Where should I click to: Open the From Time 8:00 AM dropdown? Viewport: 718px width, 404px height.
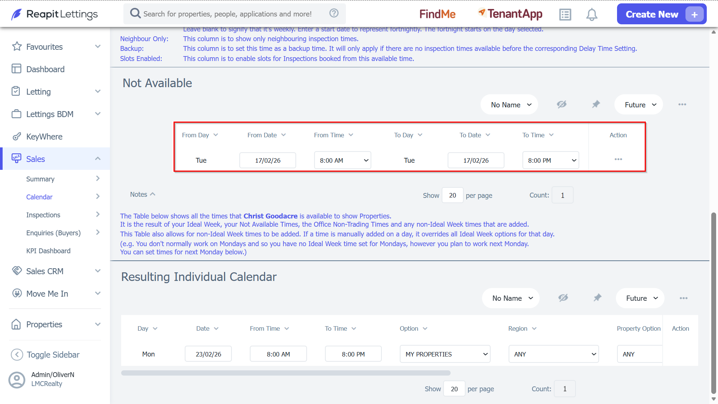point(343,160)
